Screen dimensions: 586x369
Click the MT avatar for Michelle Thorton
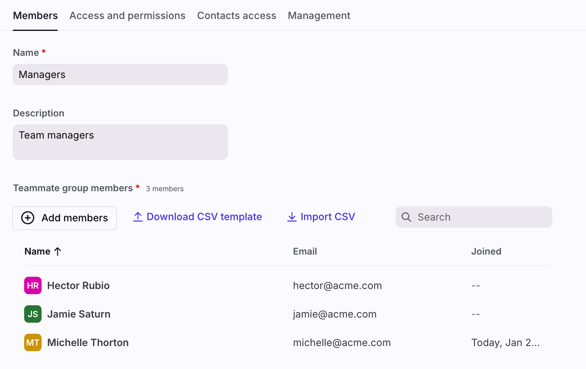[x=33, y=342]
